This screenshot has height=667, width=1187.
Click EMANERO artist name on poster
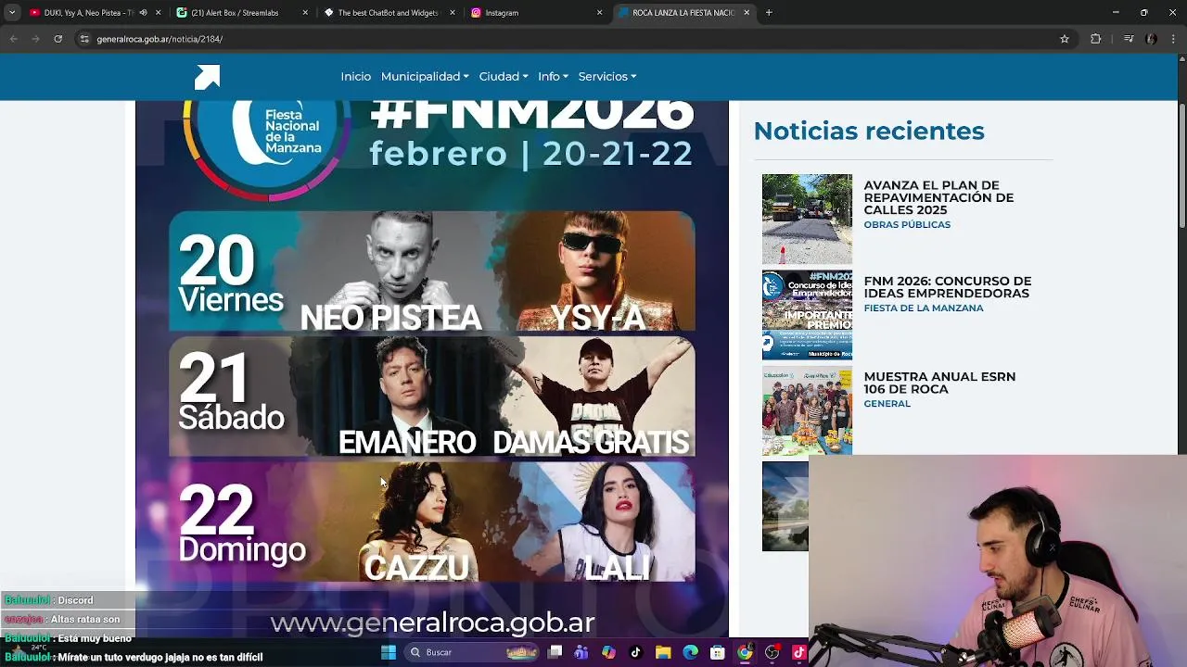(x=407, y=443)
